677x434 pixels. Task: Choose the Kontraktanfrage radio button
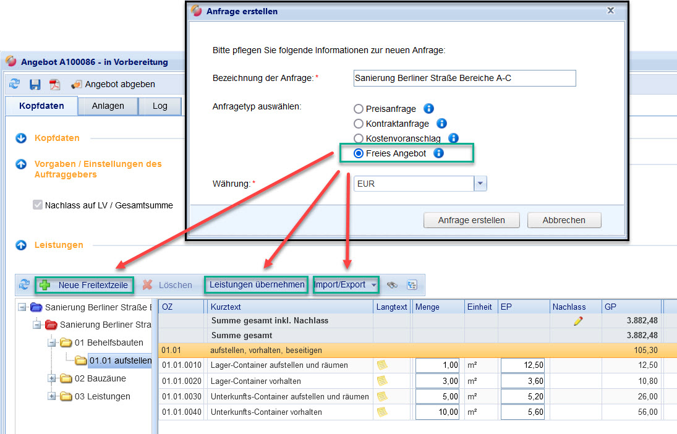[359, 124]
